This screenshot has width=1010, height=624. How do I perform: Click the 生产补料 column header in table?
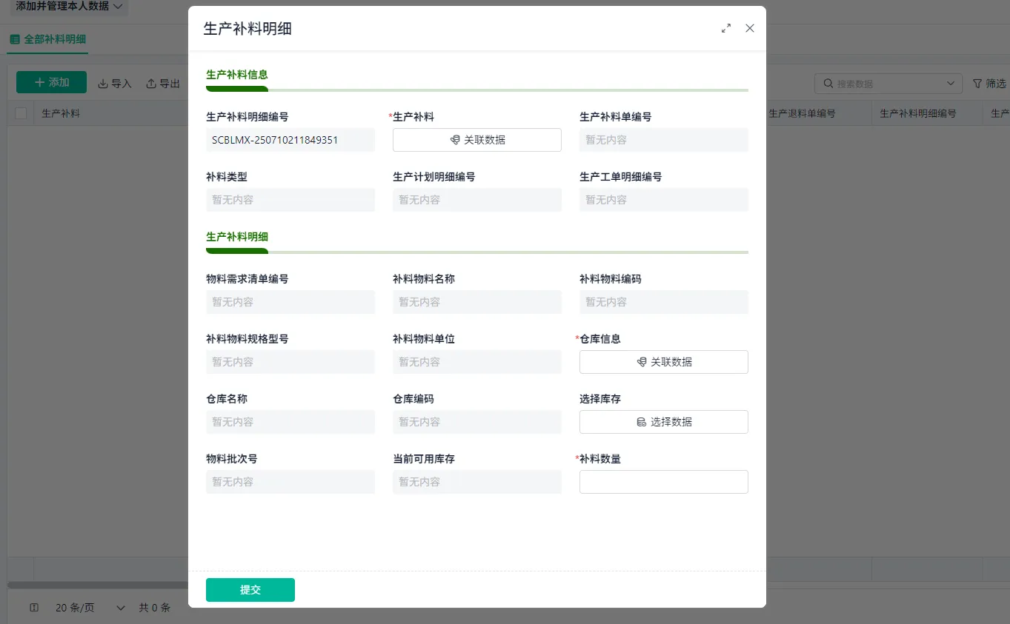point(61,113)
